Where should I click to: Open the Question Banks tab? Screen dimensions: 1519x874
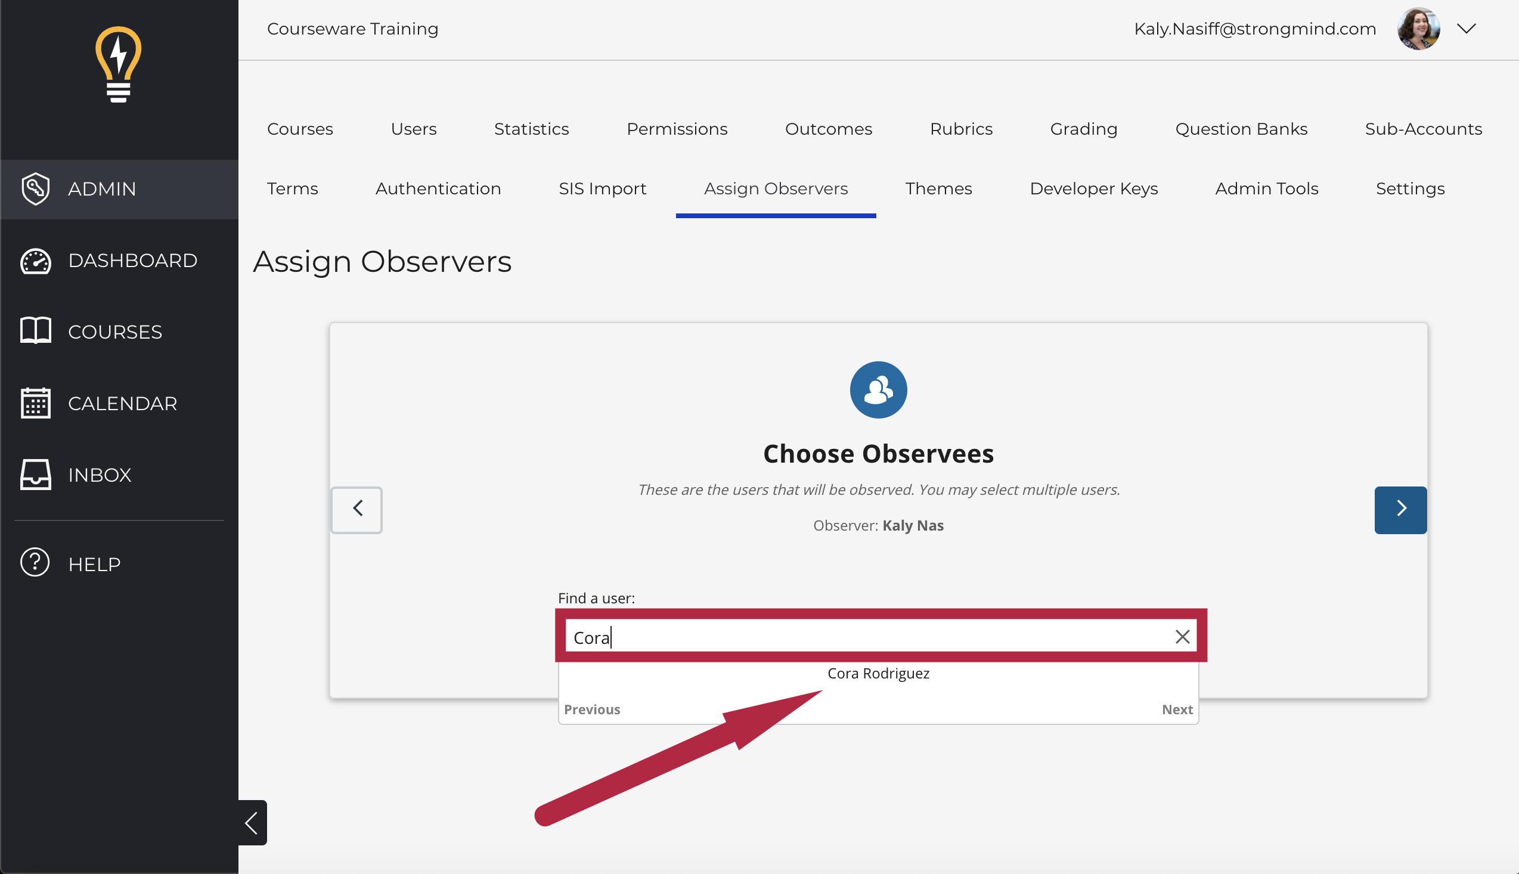(1241, 128)
